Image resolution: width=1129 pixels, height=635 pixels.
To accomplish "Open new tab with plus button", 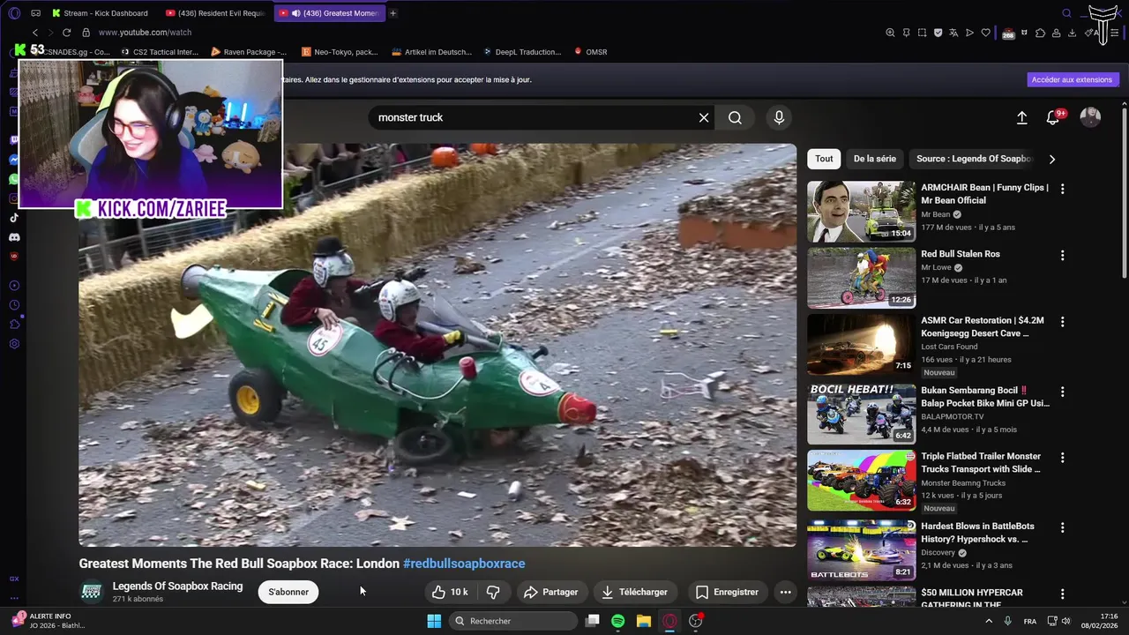I will [393, 13].
